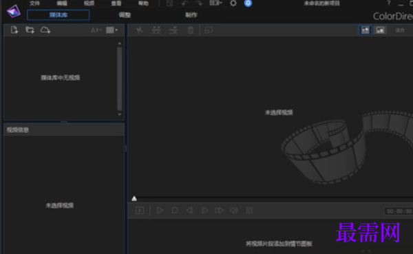Click the trim clip icon
The image size is (413, 254).
(x=156, y=30)
